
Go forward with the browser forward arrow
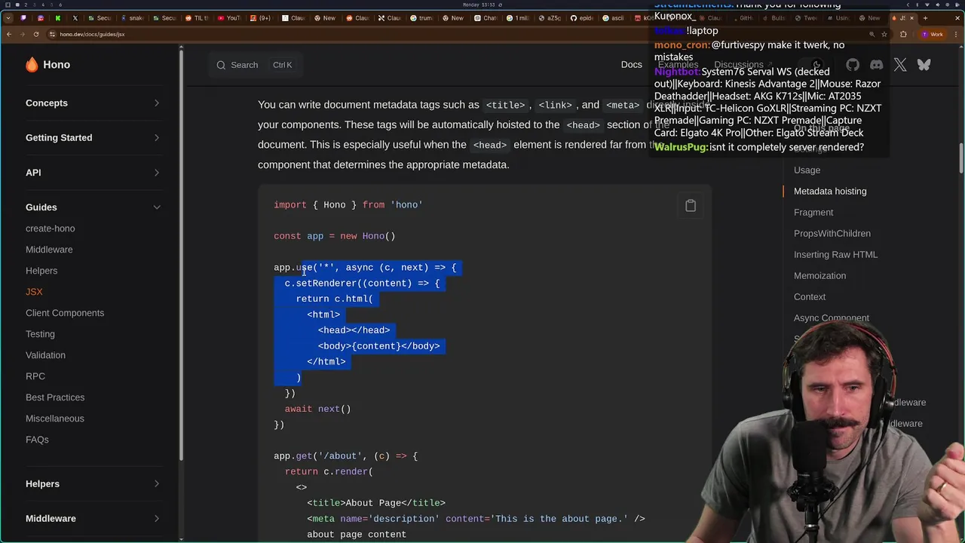[23, 34]
